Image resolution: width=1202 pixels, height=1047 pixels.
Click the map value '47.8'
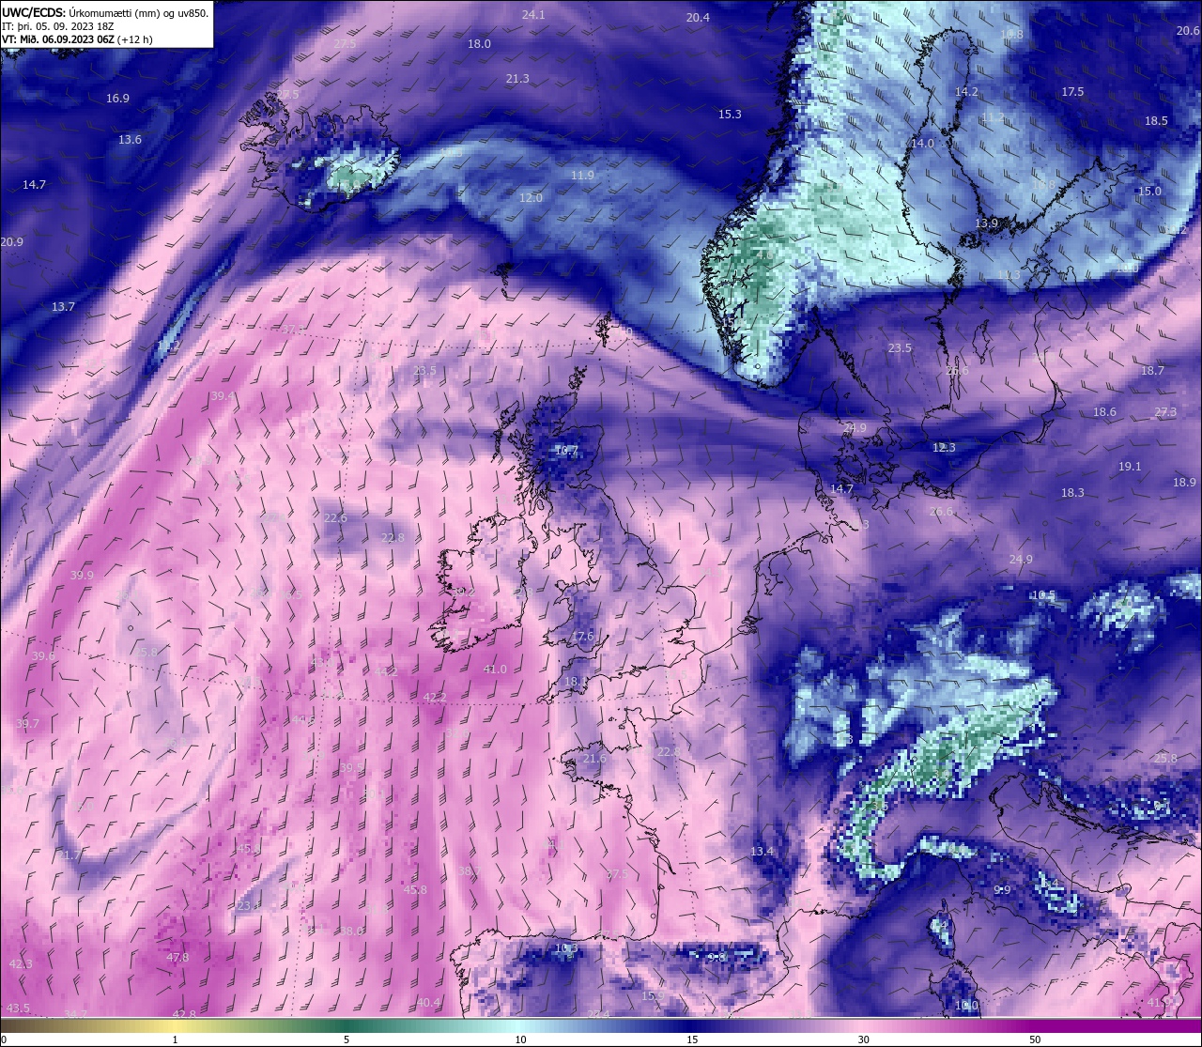(177, 958)
